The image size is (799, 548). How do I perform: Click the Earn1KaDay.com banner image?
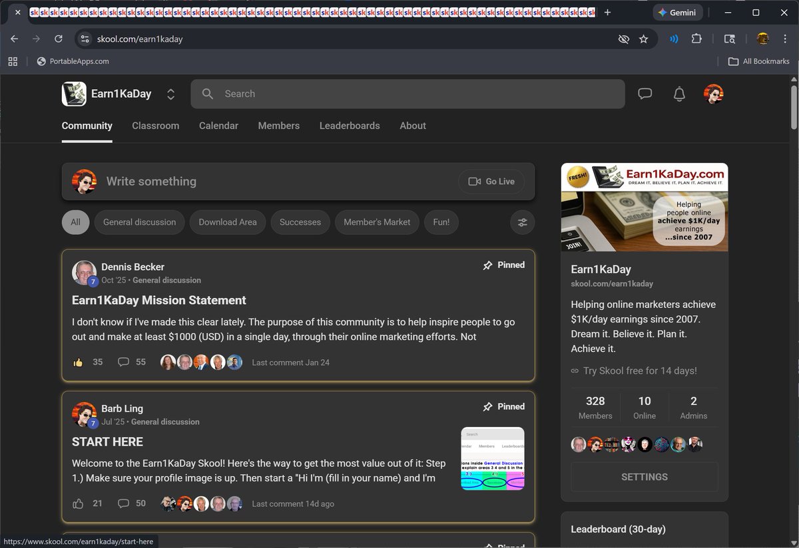[x=645, y=207]
